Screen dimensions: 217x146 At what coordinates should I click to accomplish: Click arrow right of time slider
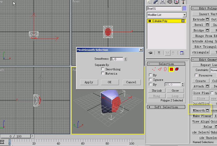32,136
